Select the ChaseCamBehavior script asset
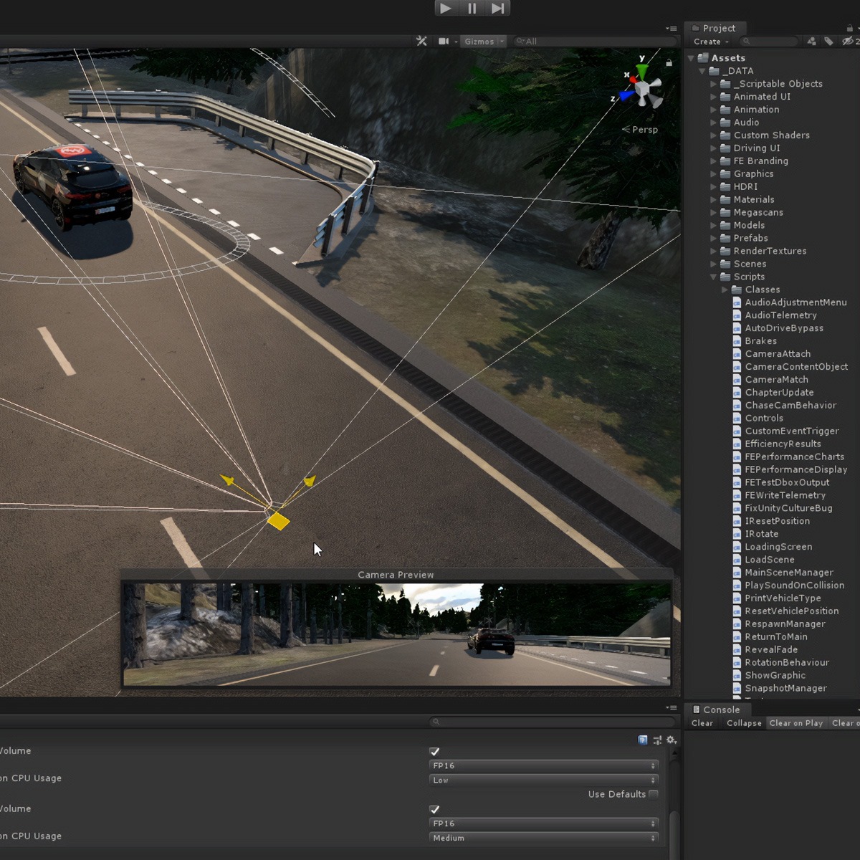The height and width of the screenshot is (860, 860). (x=792, y=405)
